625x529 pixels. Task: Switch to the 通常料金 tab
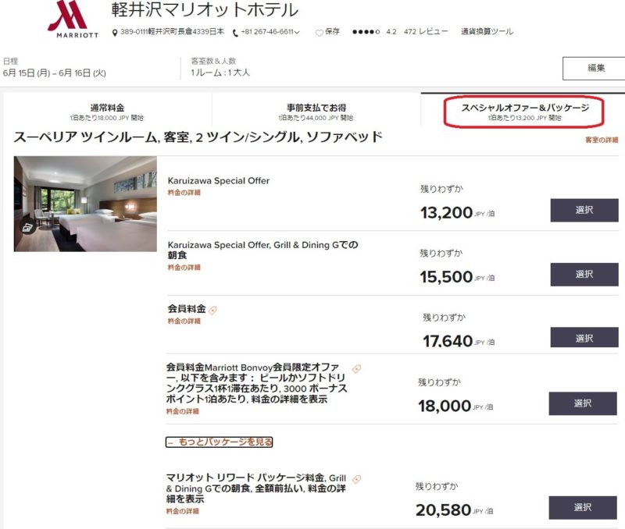[x=107, y=112]
